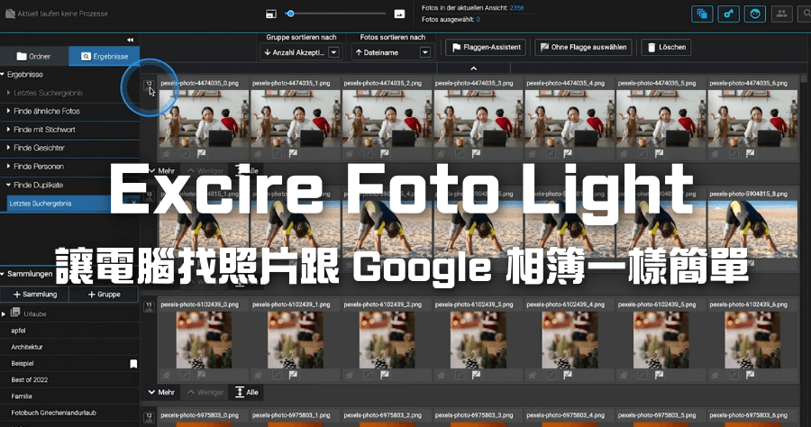Click the Löschen button
811x427 pixels.
[666, 47]
